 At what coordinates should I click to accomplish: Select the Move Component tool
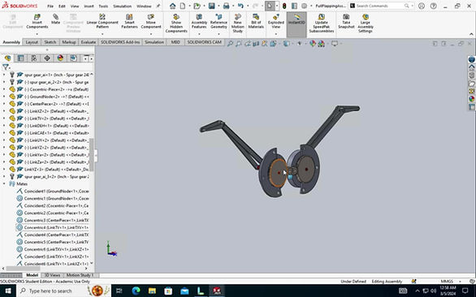(x=151, y=21)
